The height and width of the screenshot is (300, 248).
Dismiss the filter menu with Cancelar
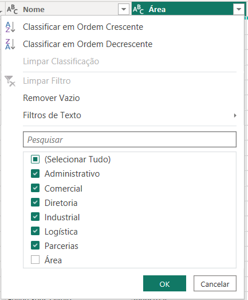point(215,283)
